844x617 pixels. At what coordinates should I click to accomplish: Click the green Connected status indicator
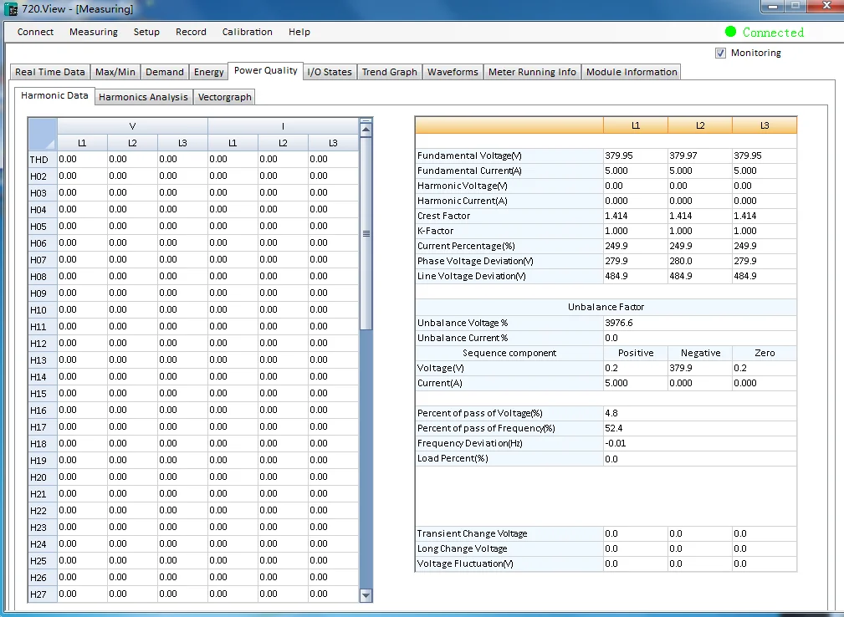tap(730, 32)
